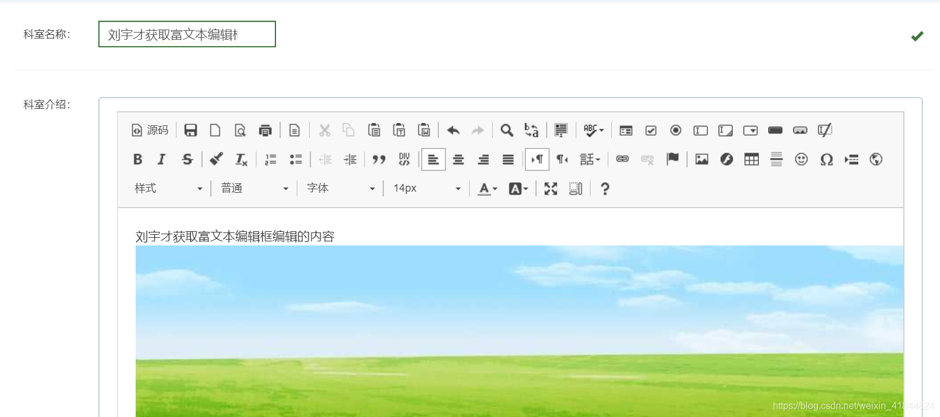Click the Undo arrow
Image resolution: width=940 pixels, height=417 pixels.
point(454,130)
